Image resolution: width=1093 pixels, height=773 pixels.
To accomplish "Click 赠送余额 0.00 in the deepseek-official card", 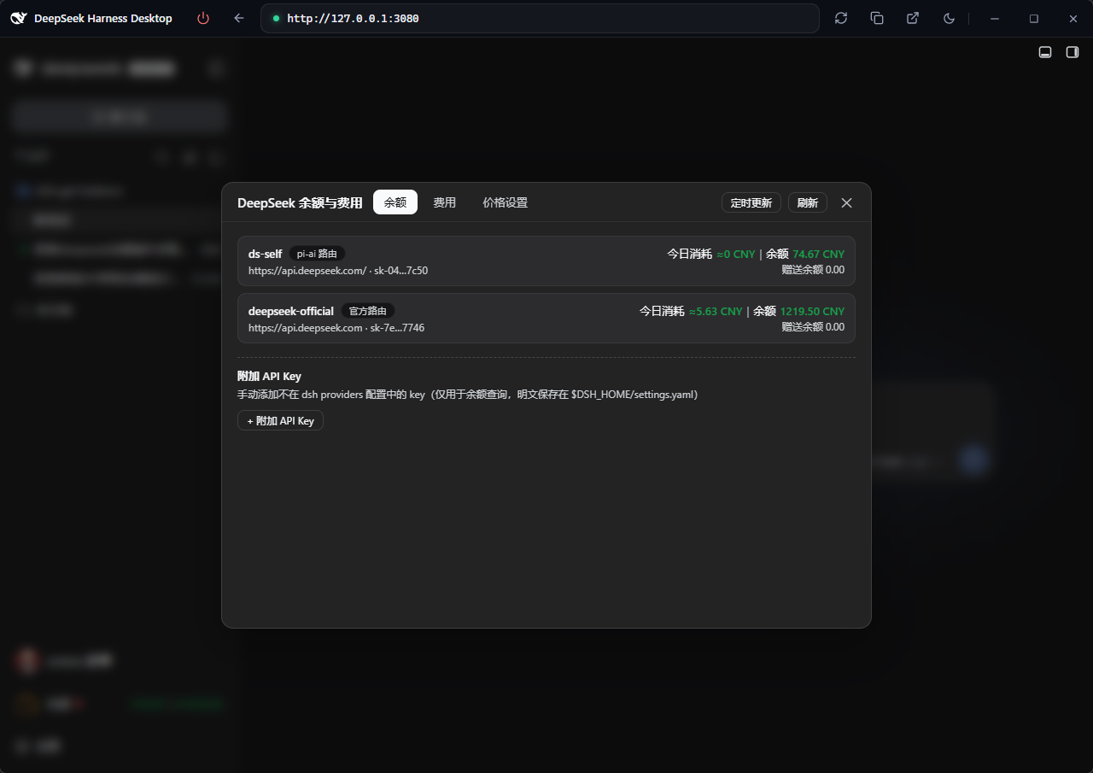I will click(813, 327).
